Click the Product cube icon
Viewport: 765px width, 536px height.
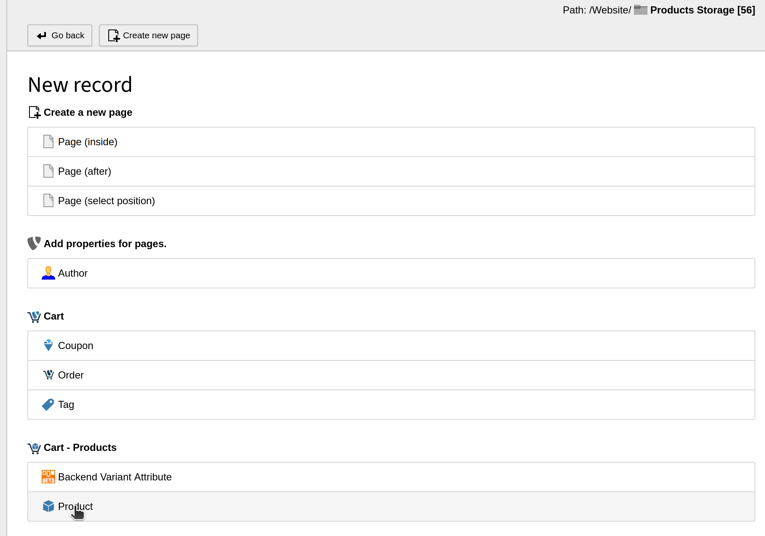(48, 506)
